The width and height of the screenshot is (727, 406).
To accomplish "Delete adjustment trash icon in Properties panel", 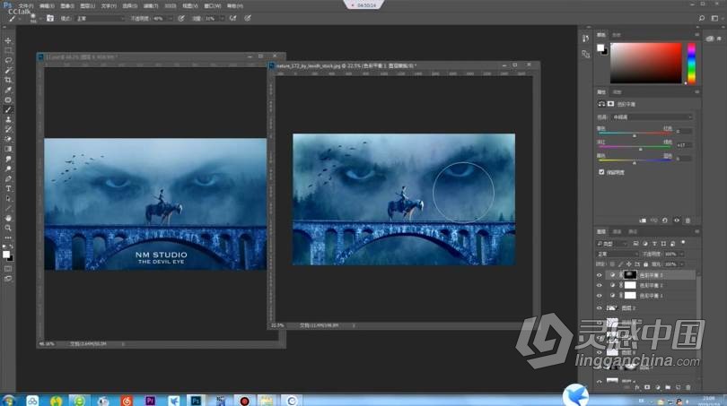I will click(688, 220).
